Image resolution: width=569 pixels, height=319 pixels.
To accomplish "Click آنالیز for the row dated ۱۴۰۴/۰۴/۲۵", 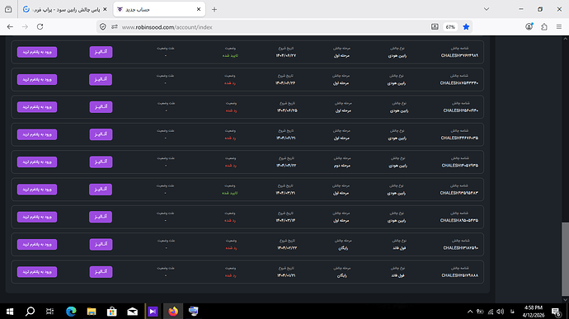I will pos(101,107).
